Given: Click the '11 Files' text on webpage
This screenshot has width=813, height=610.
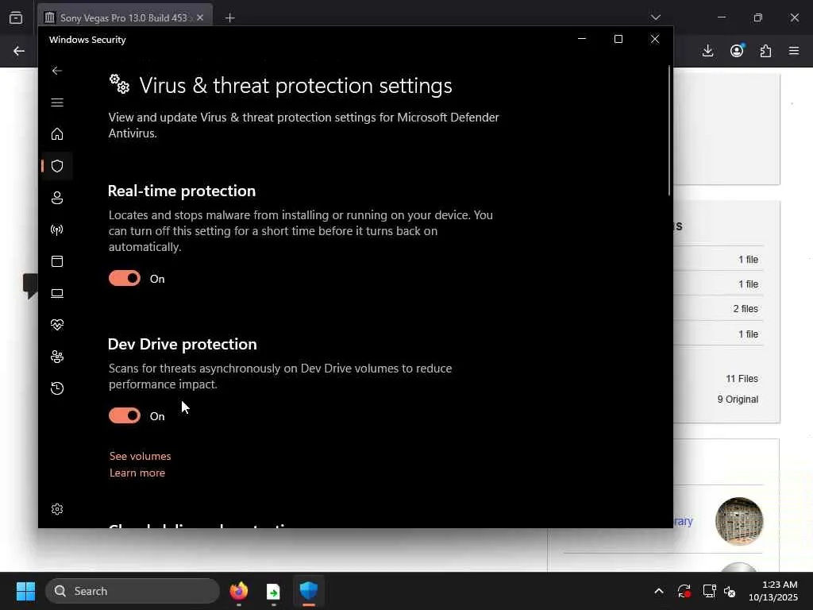Looking at the screenshot, I should coord(742,379).
